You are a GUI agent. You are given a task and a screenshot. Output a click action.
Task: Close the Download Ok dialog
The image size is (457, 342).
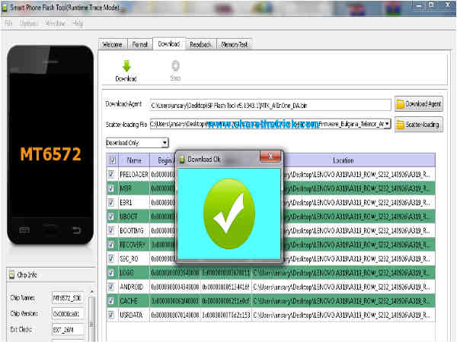click(270, 157)
